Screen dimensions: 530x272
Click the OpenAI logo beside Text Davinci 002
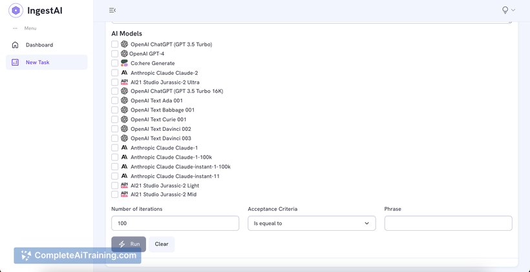tap(124, 129)
